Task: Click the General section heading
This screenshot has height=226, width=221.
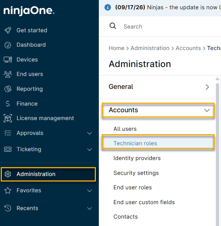Action: pos(121,87)
